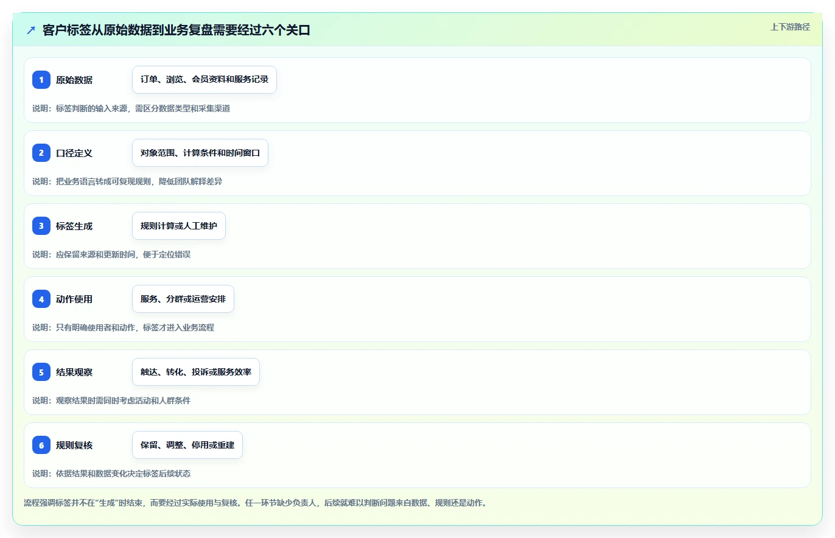
Task: Select the 动作使用 step label
Action: tap(74, 299)
